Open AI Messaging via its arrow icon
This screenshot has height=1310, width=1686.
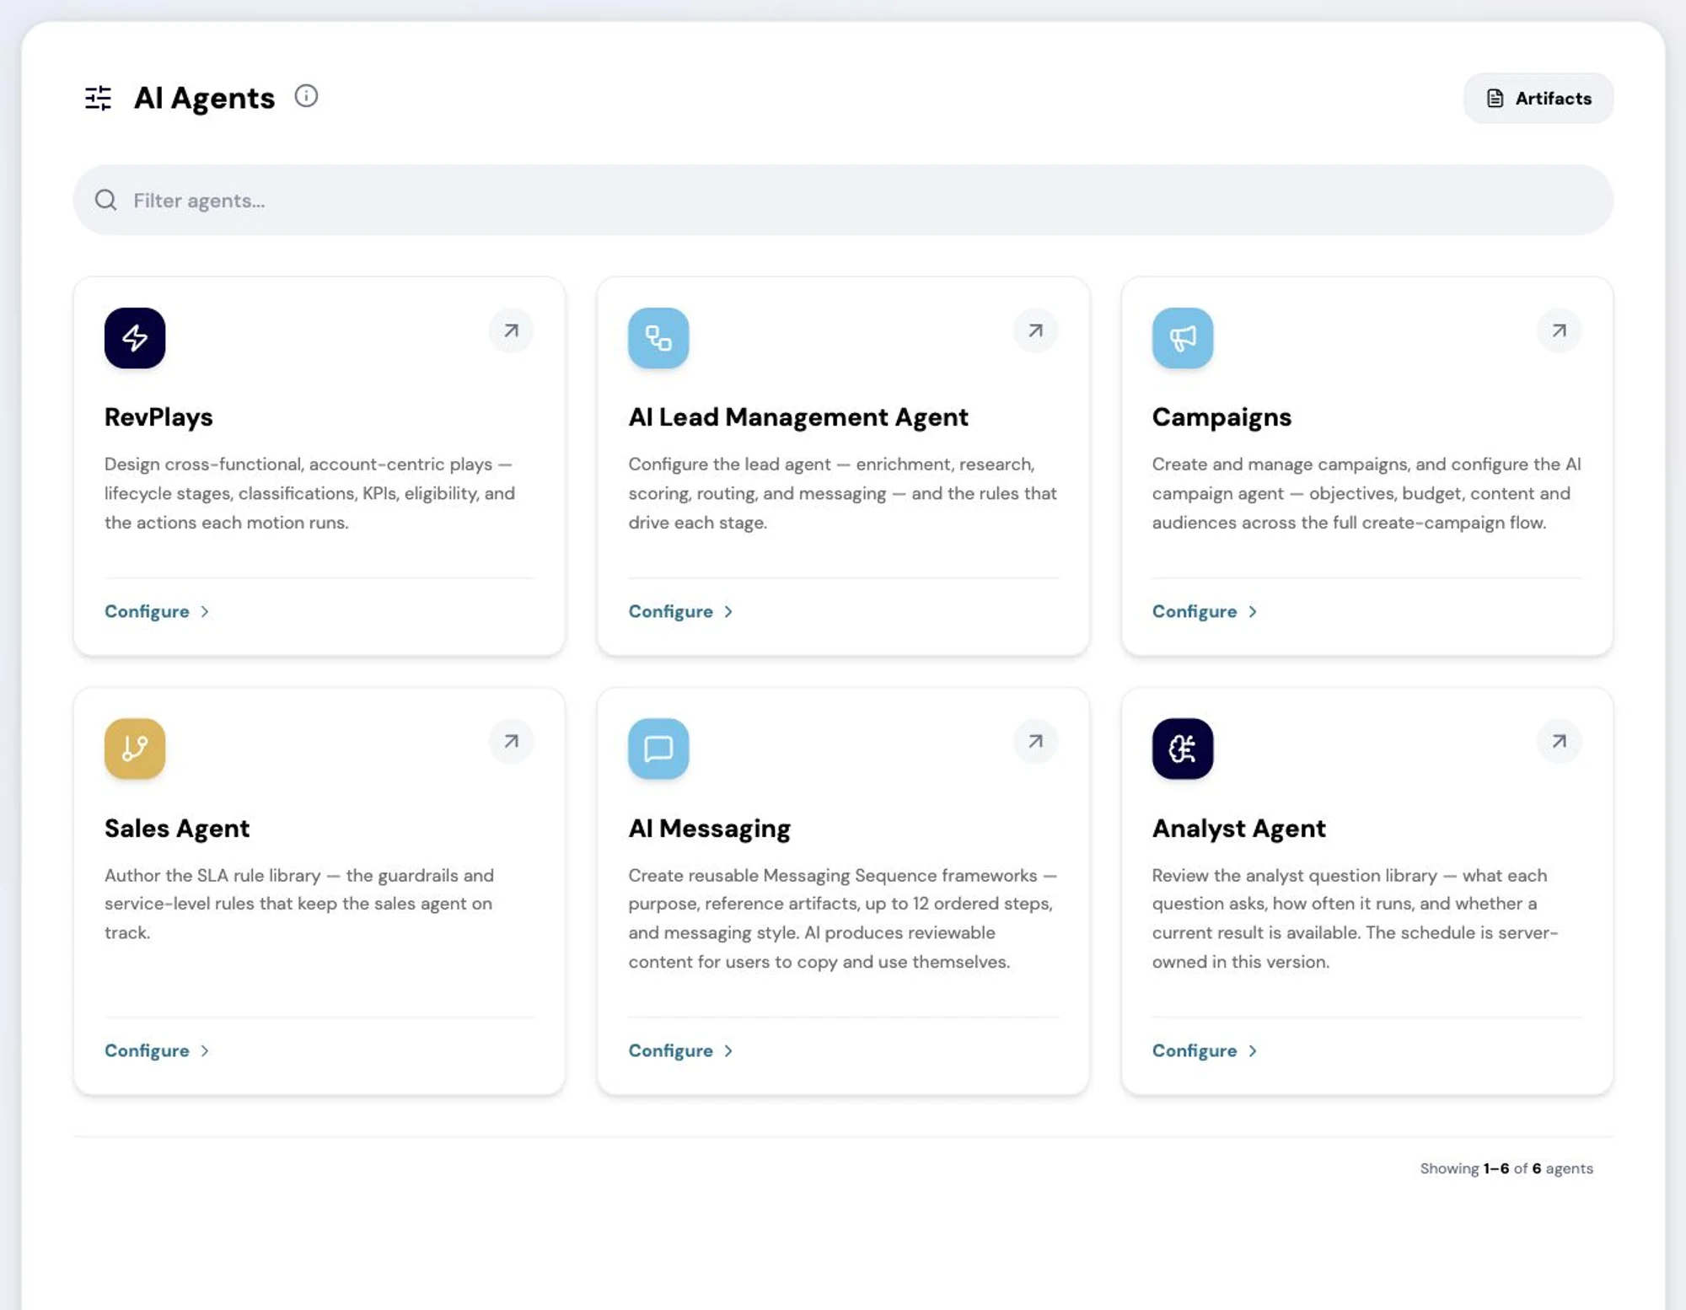[1035, 741]
